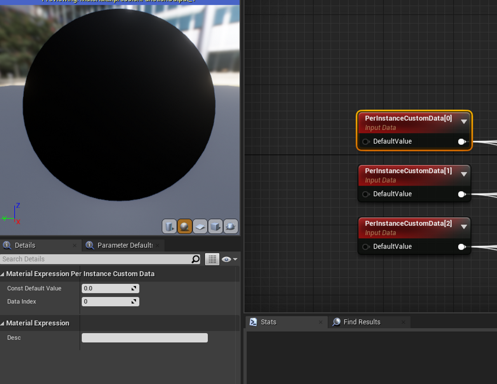Click the Desc text input field
The height and width of the screenshot is (384, 497).
pos(144,338)
